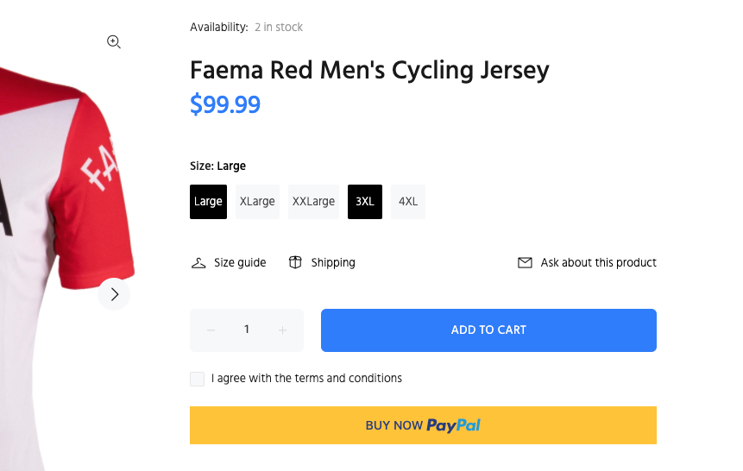
Task: Select the 4XL size
Action: [408, 202]
